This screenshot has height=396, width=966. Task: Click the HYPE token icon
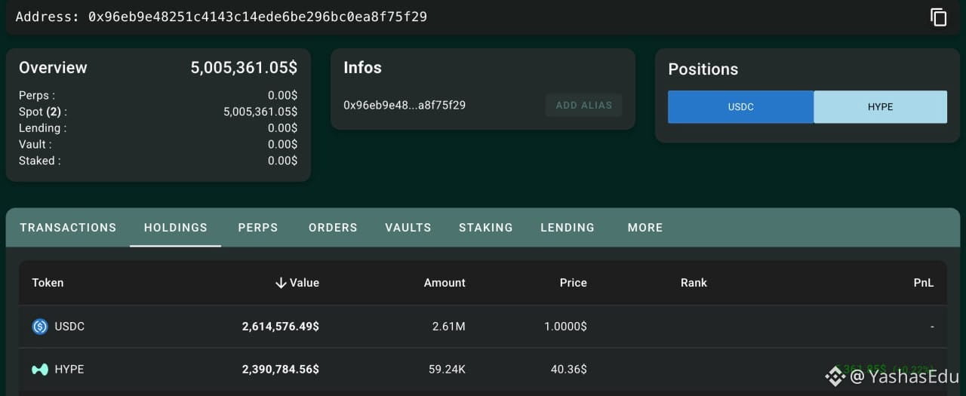40,370
